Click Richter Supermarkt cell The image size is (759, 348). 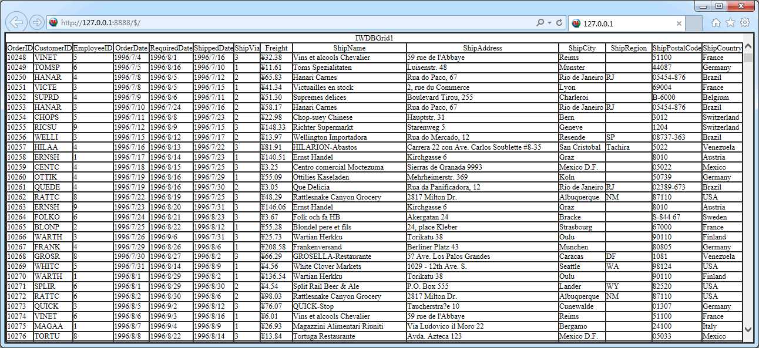[349, 127]
